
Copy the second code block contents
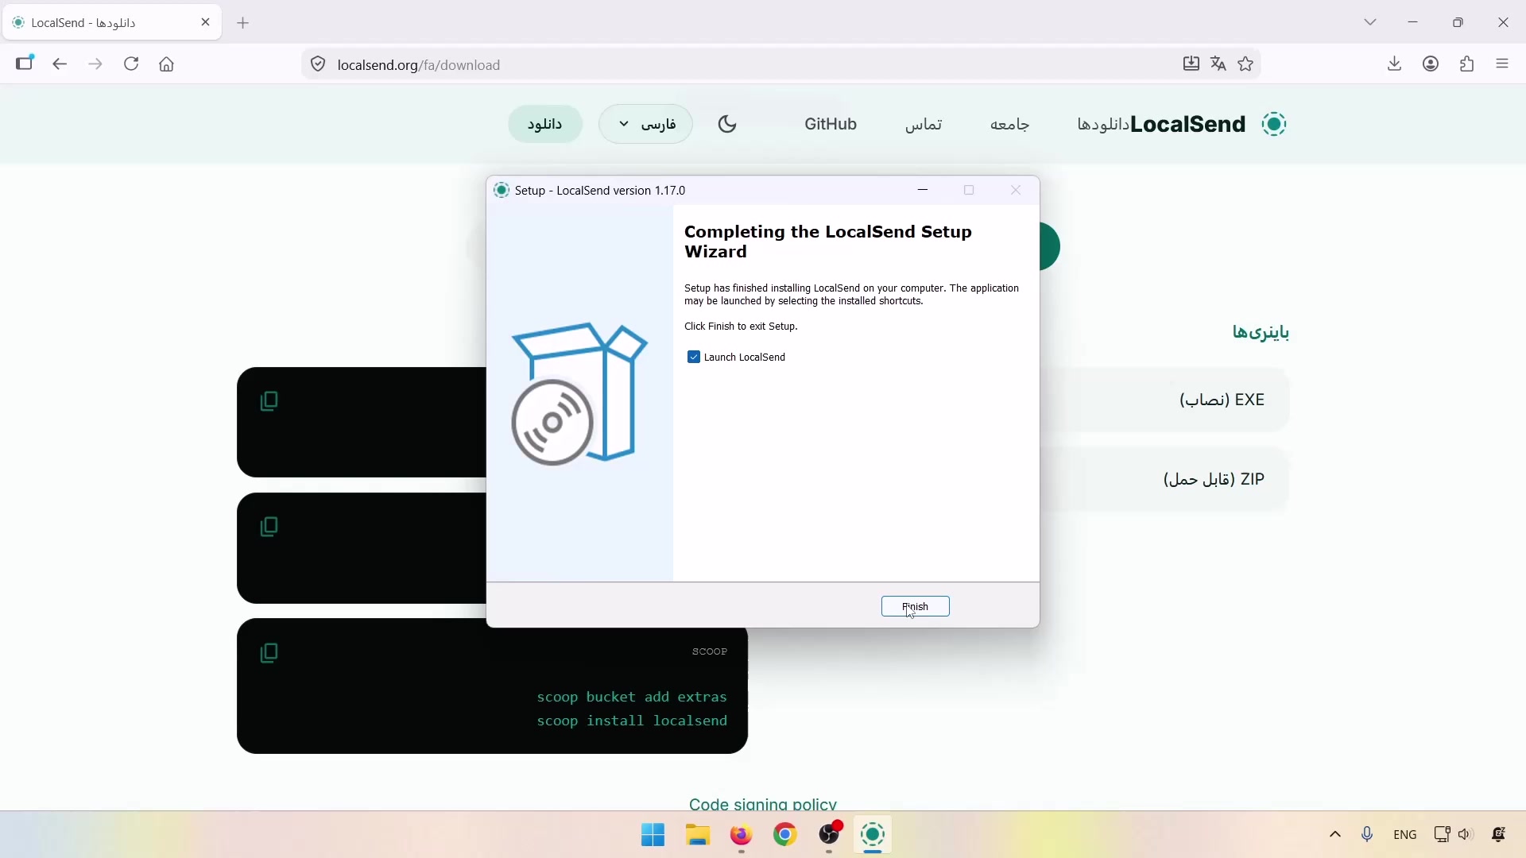[x=269, y=527]
